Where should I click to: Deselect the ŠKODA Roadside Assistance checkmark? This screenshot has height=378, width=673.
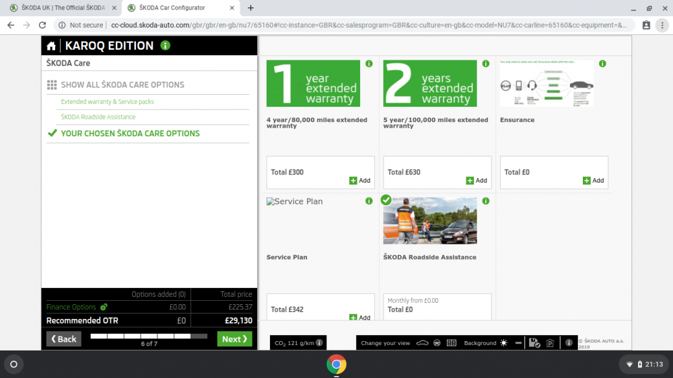(x=386, y=200)
